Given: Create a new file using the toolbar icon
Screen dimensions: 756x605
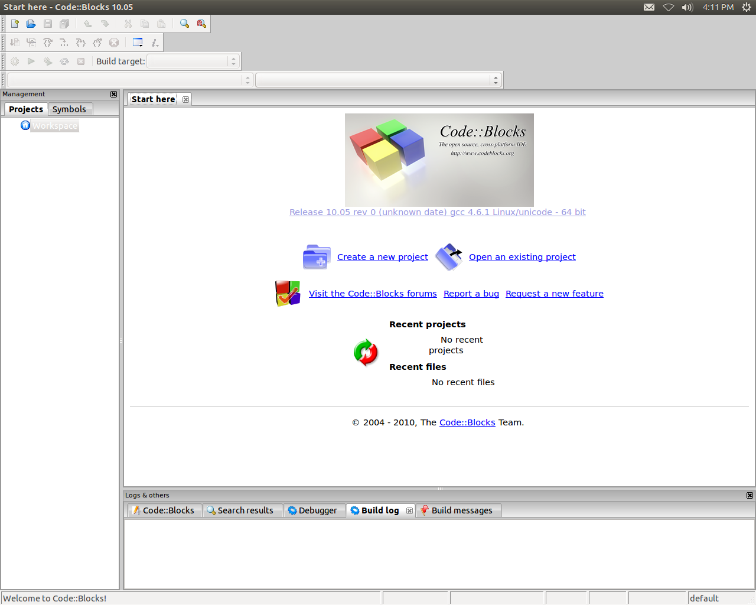Looking at the screenshot, I should pos(14,24).
